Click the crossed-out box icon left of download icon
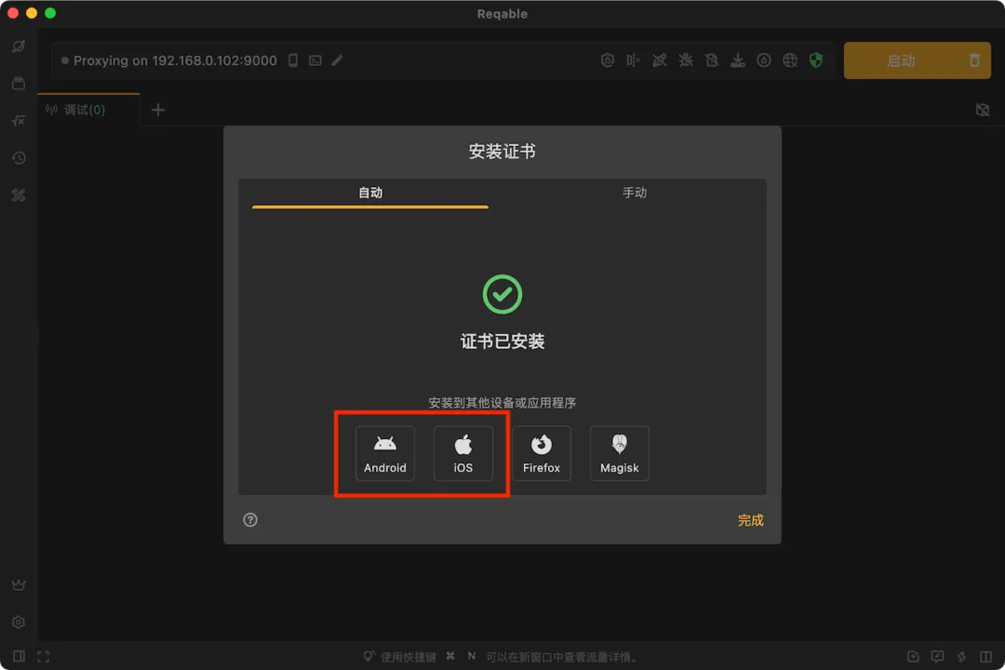Viewport: 1005px width, 670px height. coord(712,60)
